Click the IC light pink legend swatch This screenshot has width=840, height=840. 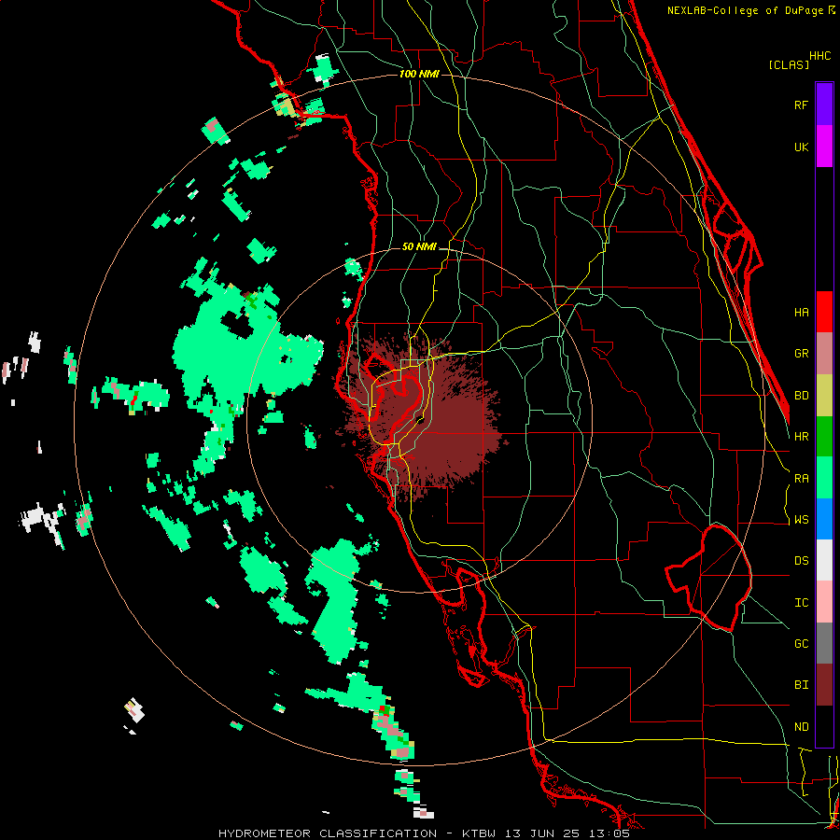[x=824, y=602]
